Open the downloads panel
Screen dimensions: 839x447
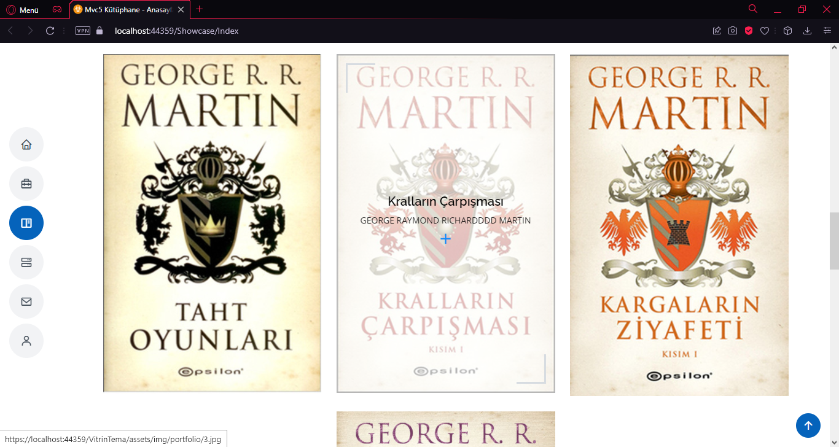pos(808,31)
